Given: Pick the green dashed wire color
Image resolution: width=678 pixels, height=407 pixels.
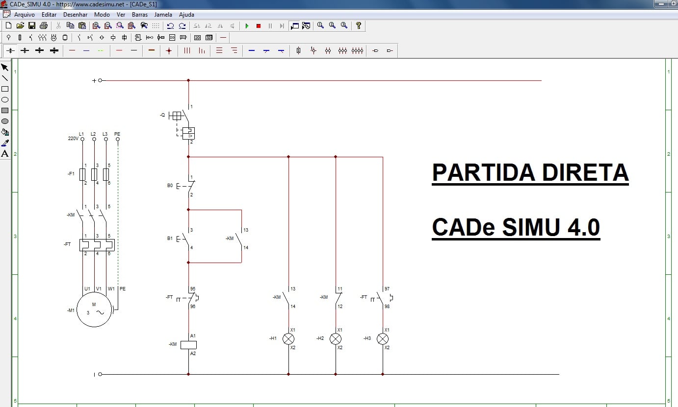Looking at the screenshot, I should (x=101, y=50).
